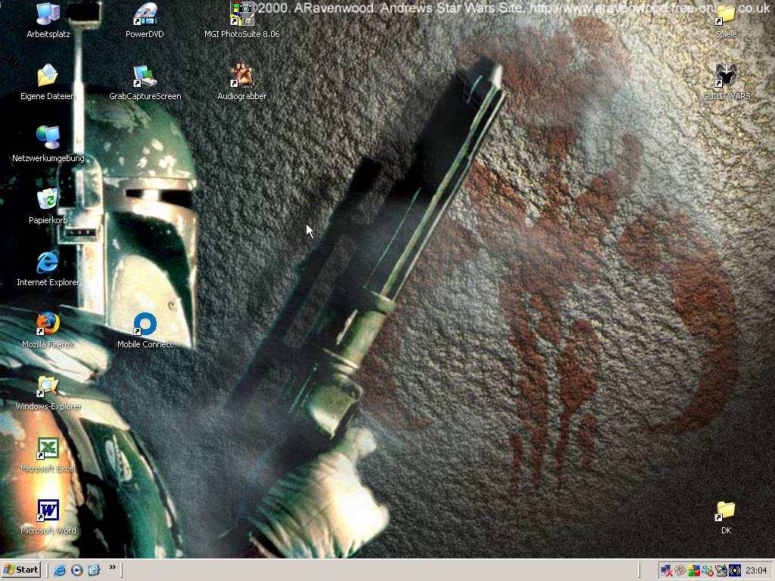
Task: Select the Windows-Explorer shortcut
Action: point(48,387)
